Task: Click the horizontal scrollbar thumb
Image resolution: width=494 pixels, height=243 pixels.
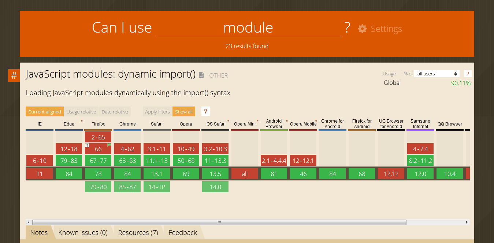Action: click(219, 222)
